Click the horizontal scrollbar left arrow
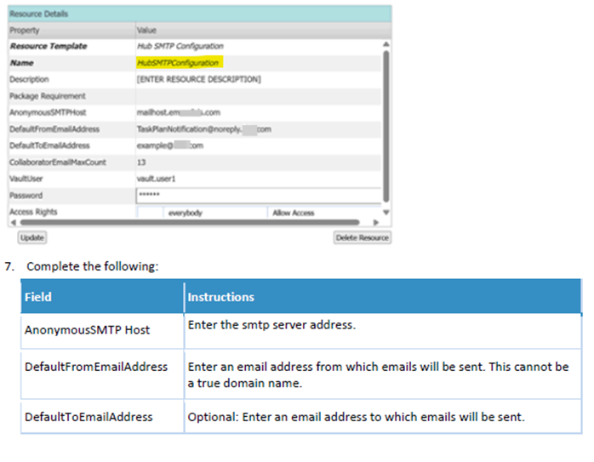This screenshot has width=594, height=462. 12,222
